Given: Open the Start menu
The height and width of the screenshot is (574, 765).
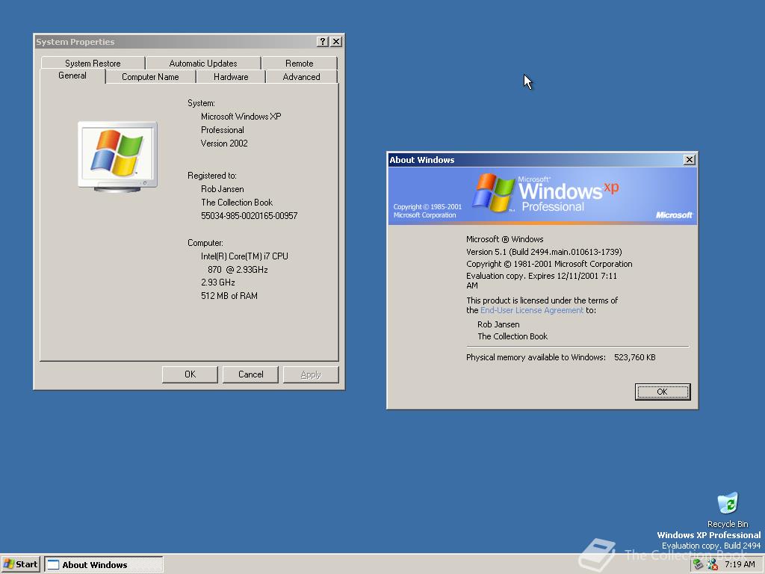Looking at the screenshot, I should pos(20,564).
